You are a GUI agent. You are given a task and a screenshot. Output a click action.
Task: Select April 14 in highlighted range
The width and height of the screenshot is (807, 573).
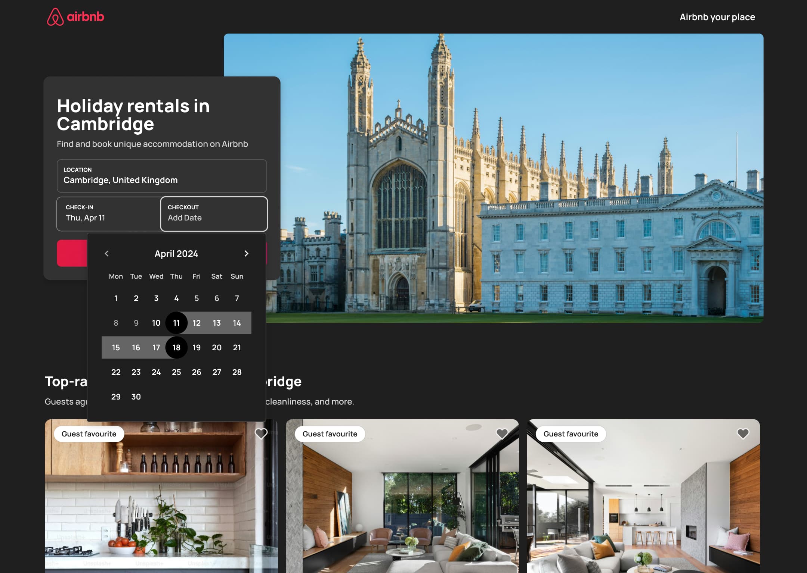[x=237, y=323]
